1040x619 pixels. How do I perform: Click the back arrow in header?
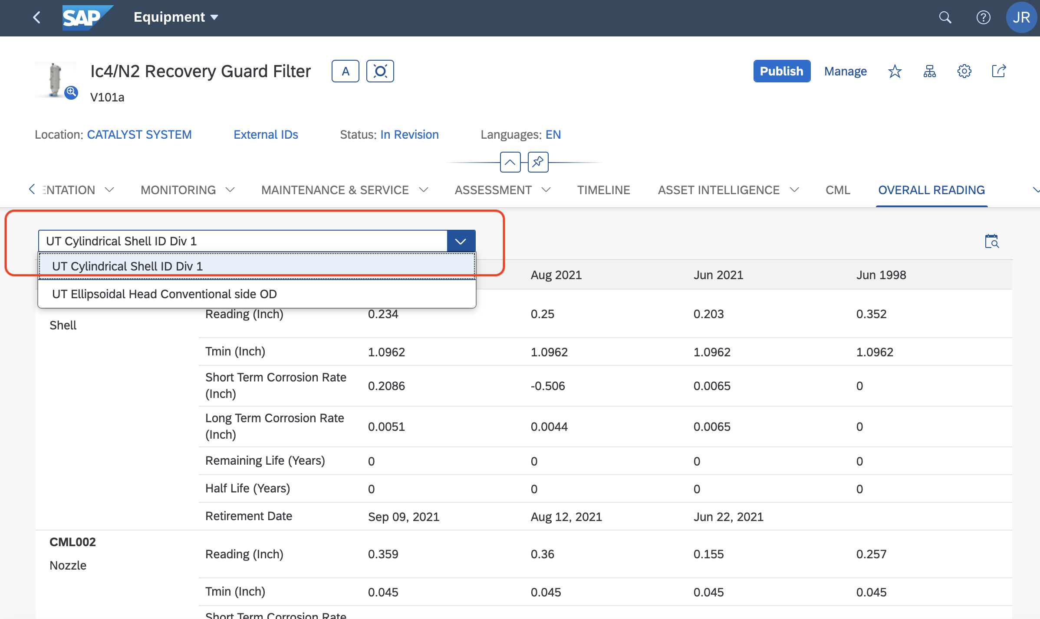pyautogui.click(x=37, y=17)
